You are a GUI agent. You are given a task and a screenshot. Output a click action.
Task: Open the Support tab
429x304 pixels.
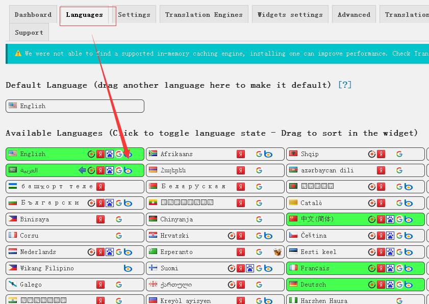tap(29, 32)
